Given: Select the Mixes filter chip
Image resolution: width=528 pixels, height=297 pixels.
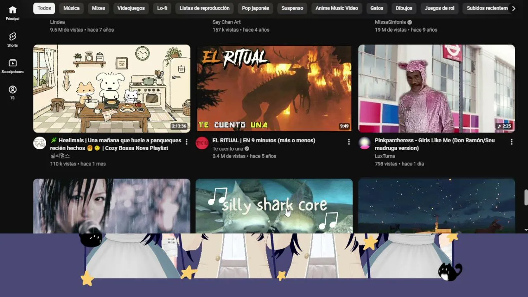Looking at the screenshot, I should pos(99,8).
